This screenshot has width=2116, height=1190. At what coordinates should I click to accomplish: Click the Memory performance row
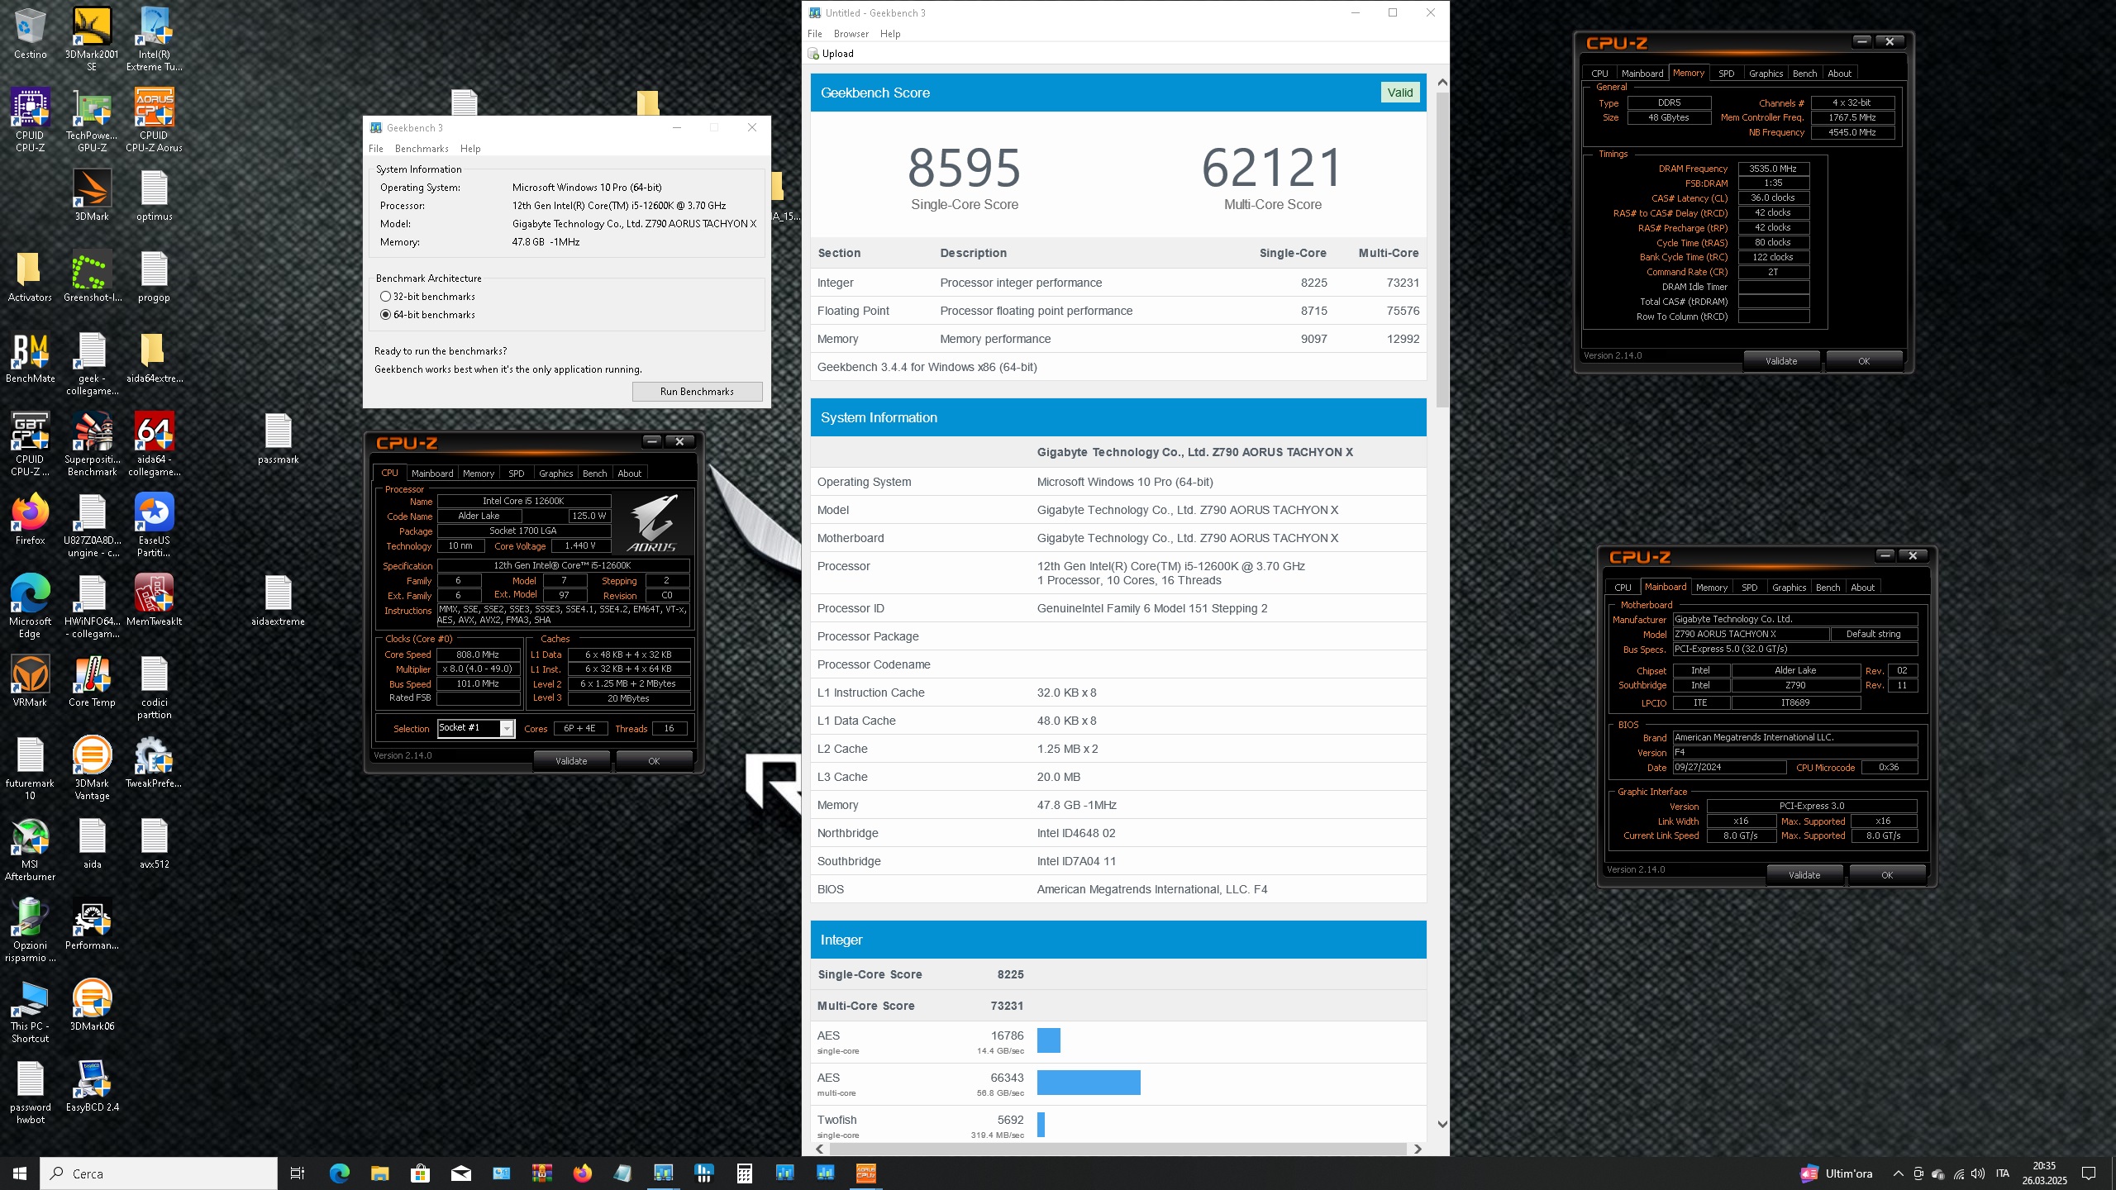coord(1118,339)
